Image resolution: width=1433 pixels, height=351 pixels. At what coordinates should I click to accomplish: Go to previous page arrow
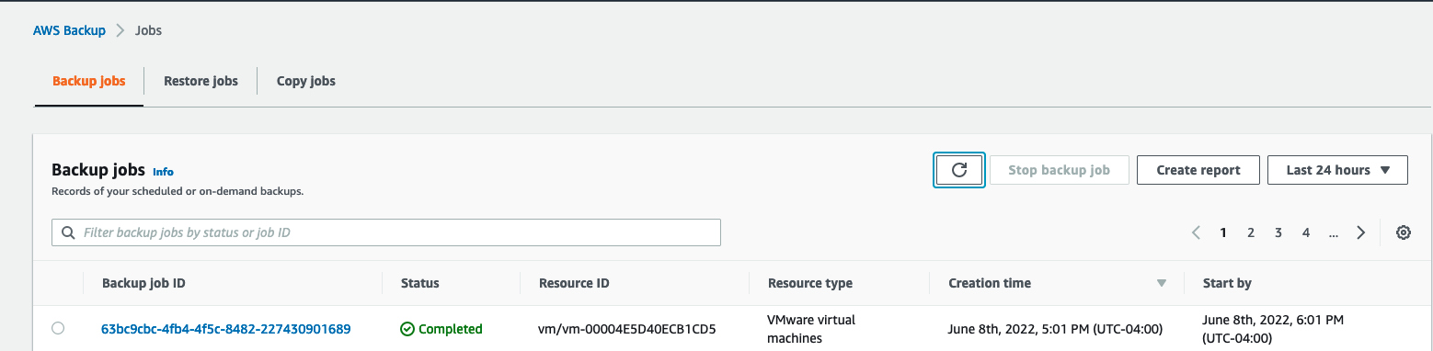pos(1196,232)
